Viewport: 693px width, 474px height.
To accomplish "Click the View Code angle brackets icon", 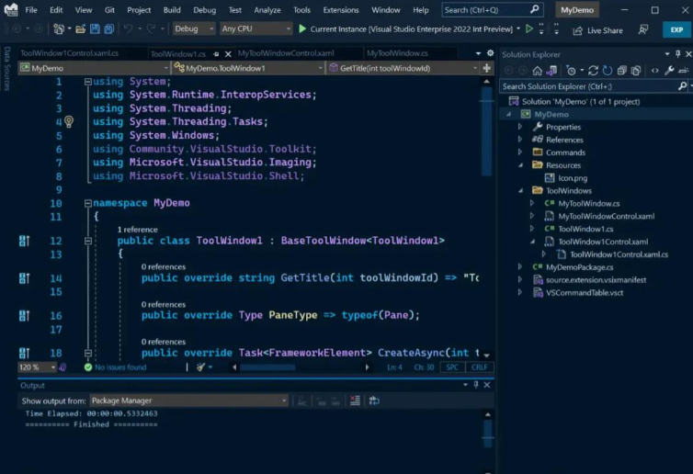I will [x=655, y=71].
